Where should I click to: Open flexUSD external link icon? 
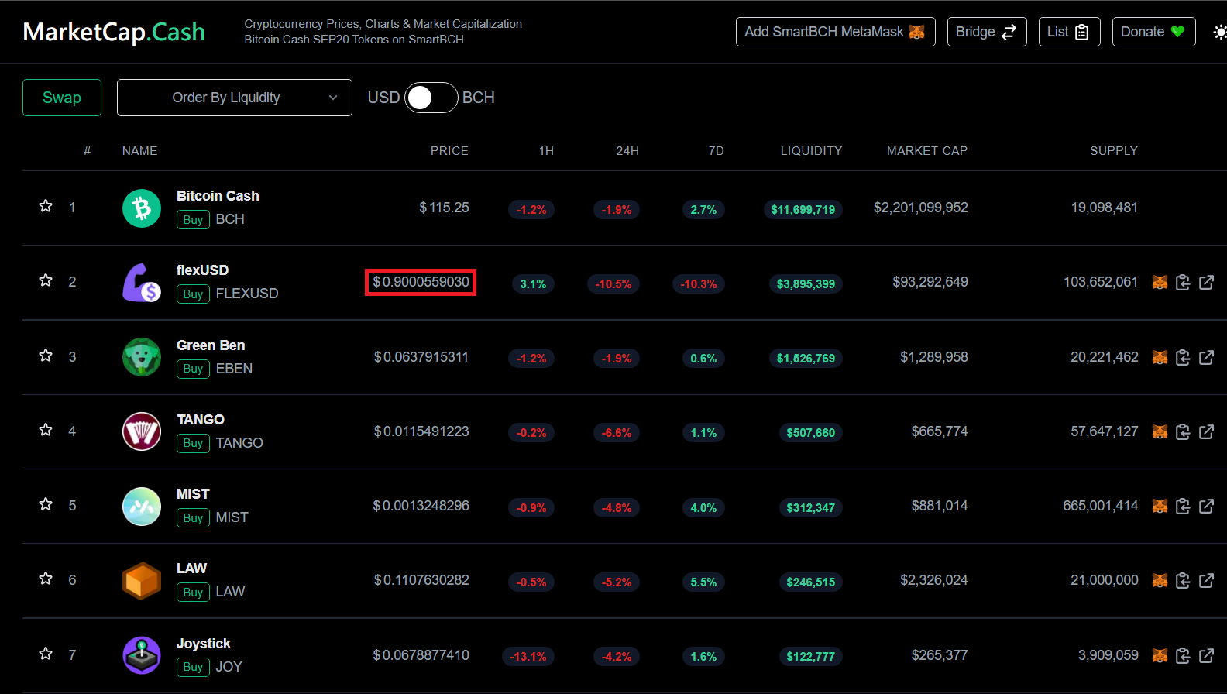[x=1207, y=283]
